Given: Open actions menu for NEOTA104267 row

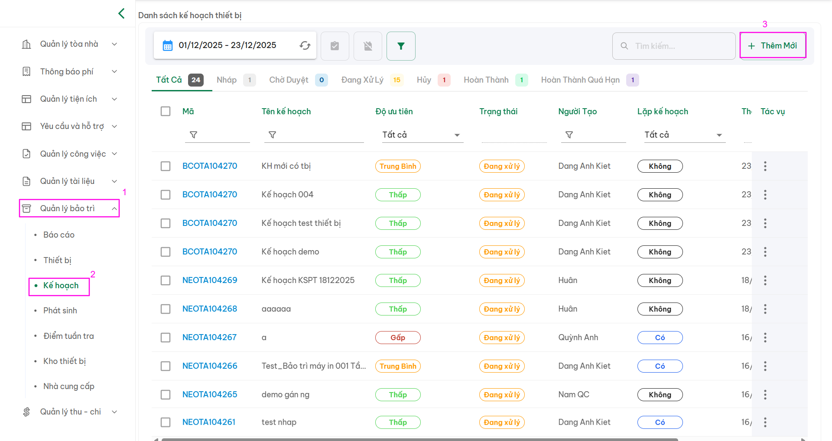Looking at the screenshot, I should click(765, 338).
